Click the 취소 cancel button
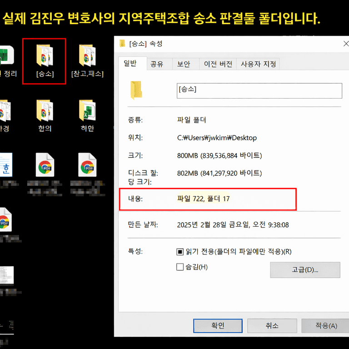 [272, 326]
